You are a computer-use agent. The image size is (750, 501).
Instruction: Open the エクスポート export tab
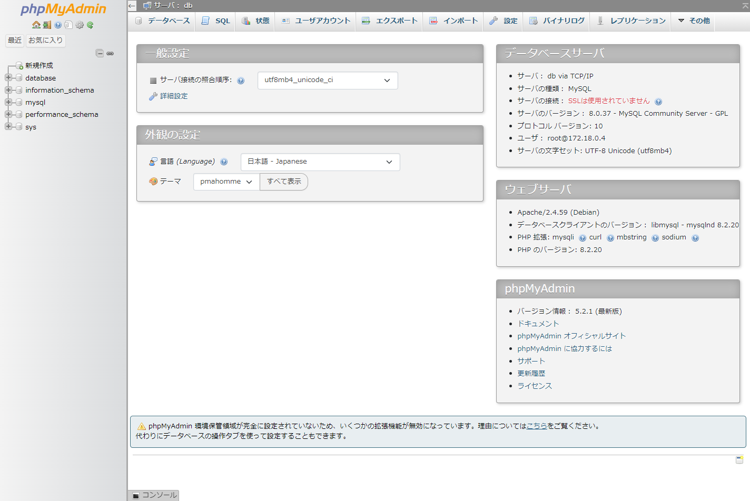click(x=390, y=21)
